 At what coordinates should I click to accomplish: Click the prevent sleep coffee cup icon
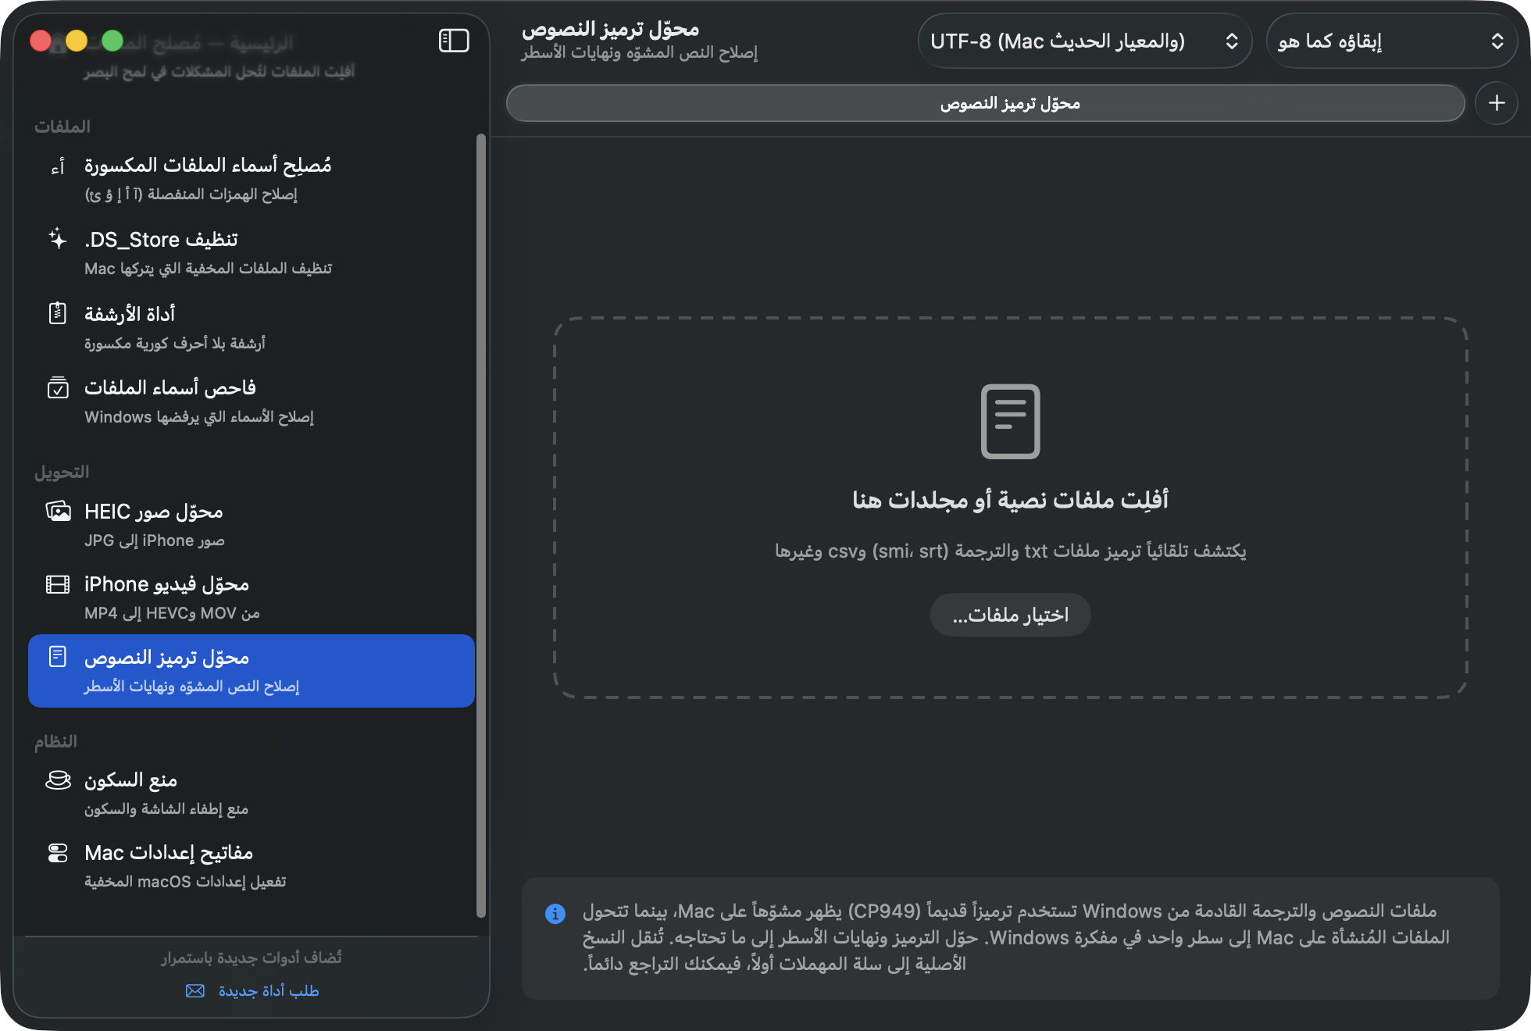tap(58, 780)
